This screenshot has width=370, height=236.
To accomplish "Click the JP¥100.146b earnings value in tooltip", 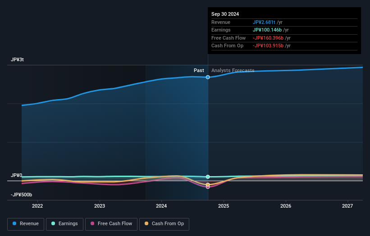I will coord(267,30).
